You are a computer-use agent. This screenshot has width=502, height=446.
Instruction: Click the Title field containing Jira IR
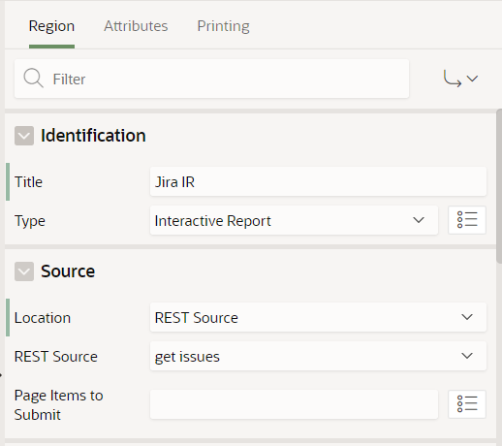[x=318, y=181]
